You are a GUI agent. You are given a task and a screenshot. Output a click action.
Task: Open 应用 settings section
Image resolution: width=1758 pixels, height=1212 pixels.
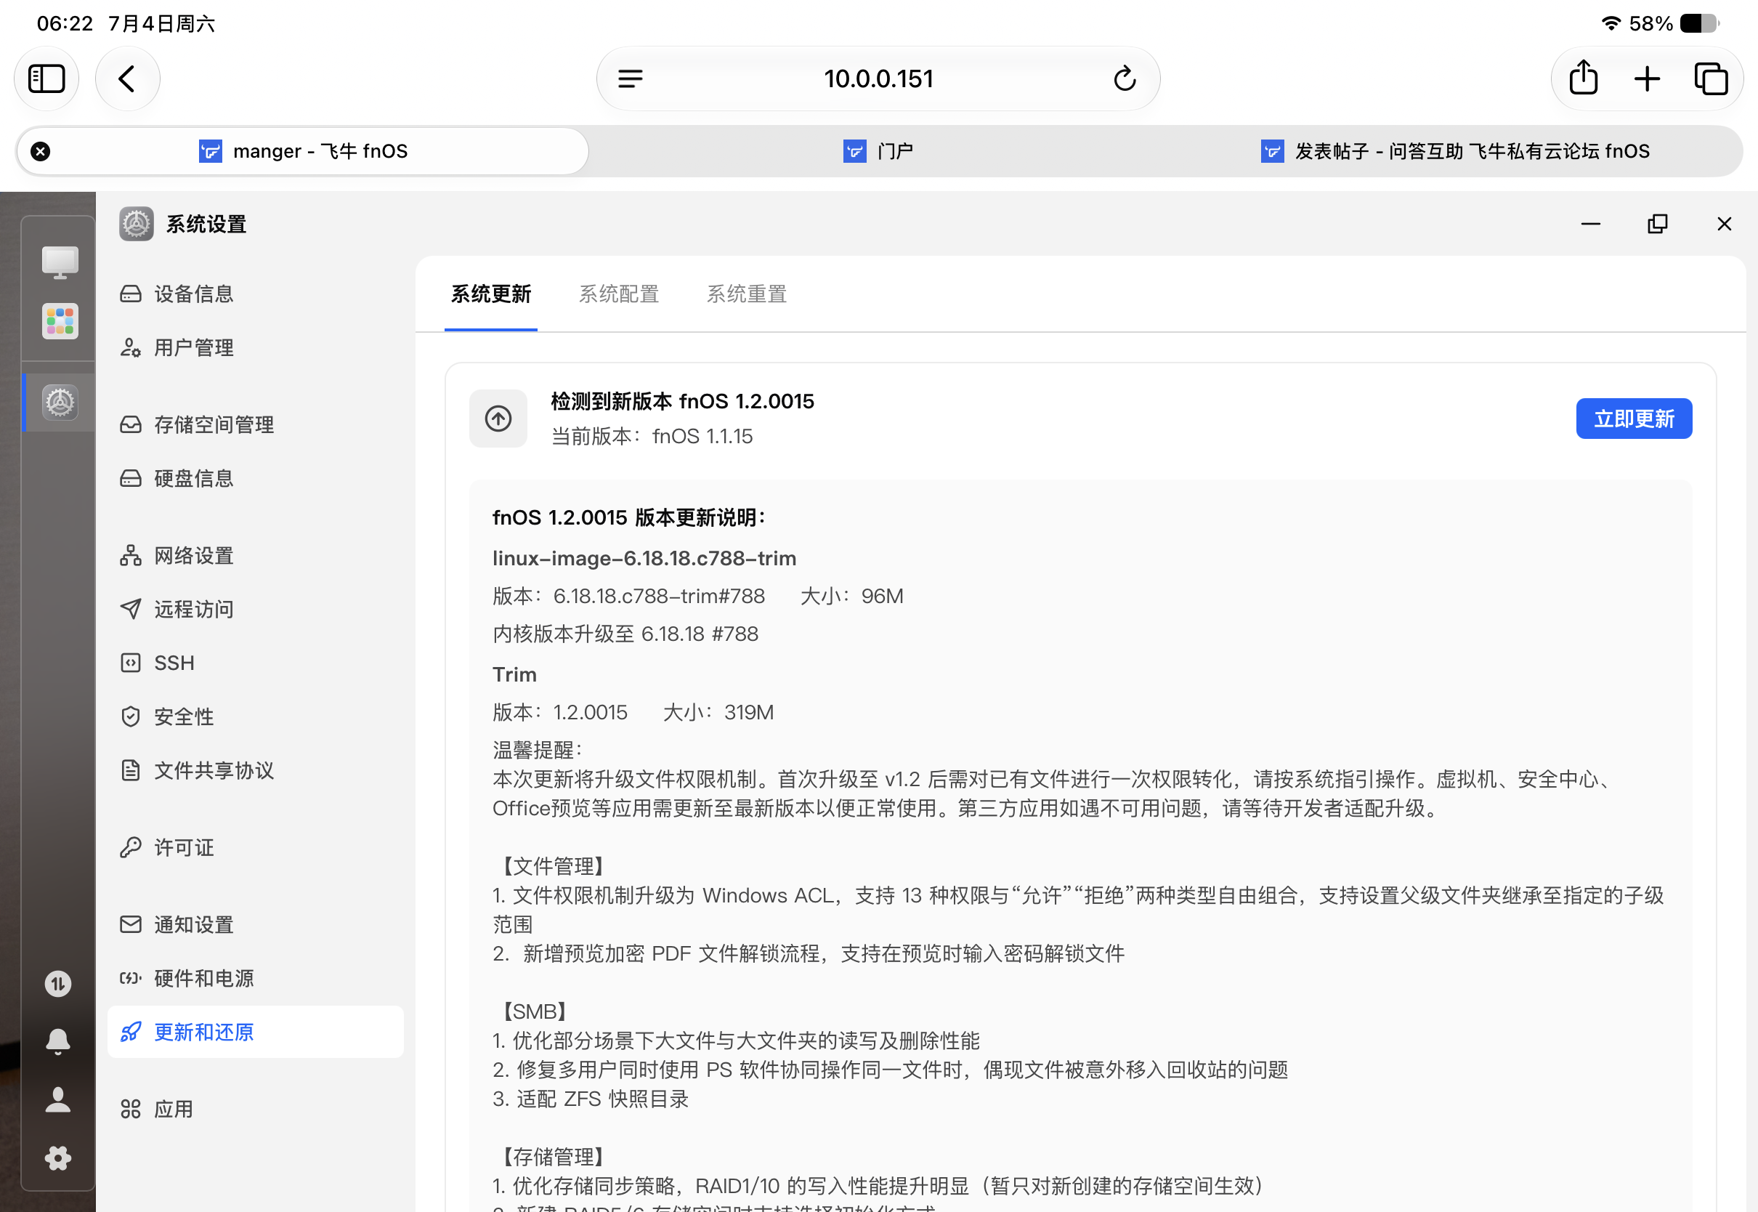(256, 1110)
